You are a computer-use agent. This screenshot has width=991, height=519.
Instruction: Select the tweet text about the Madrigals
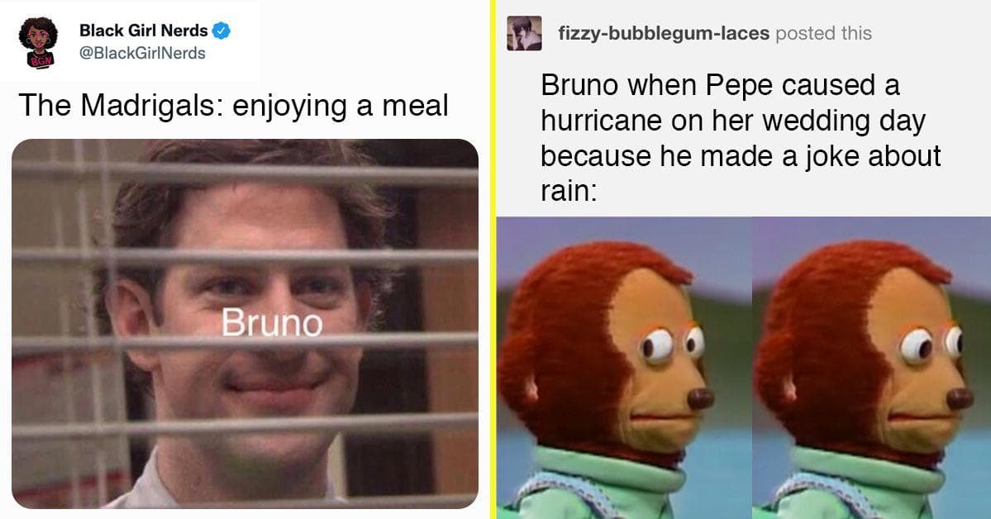(x=233, y=106)
